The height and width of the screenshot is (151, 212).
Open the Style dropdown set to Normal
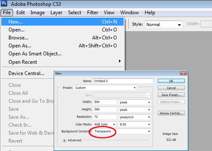pos(164,24)
